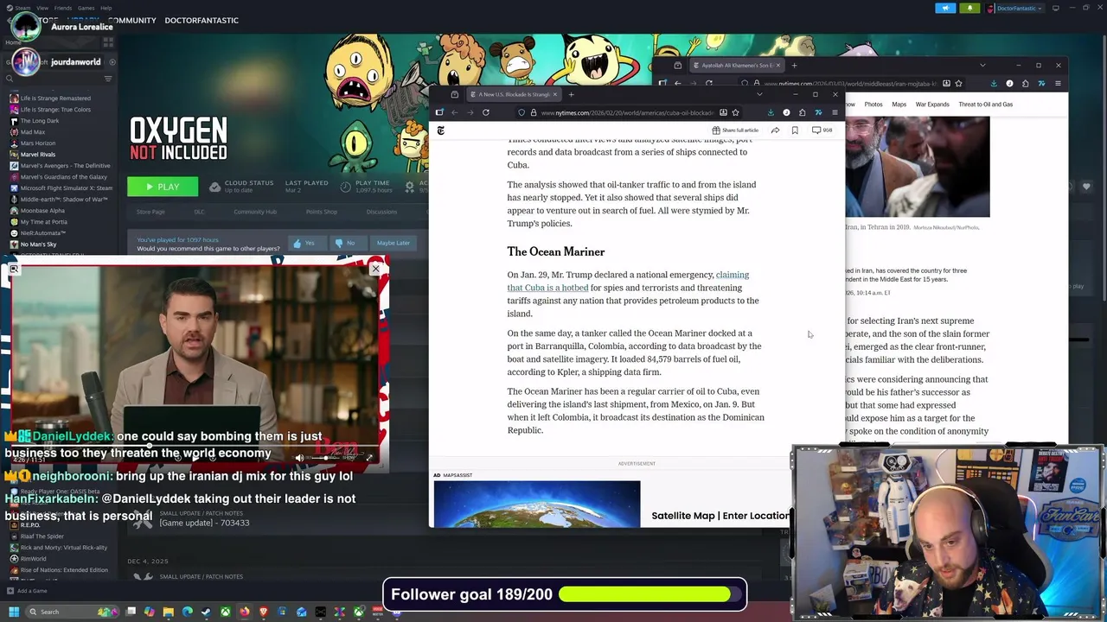The height and width of the screenshot is (622, 1107).
Task: Open a new tab in the front Firefox window
Action: [571, 94]
